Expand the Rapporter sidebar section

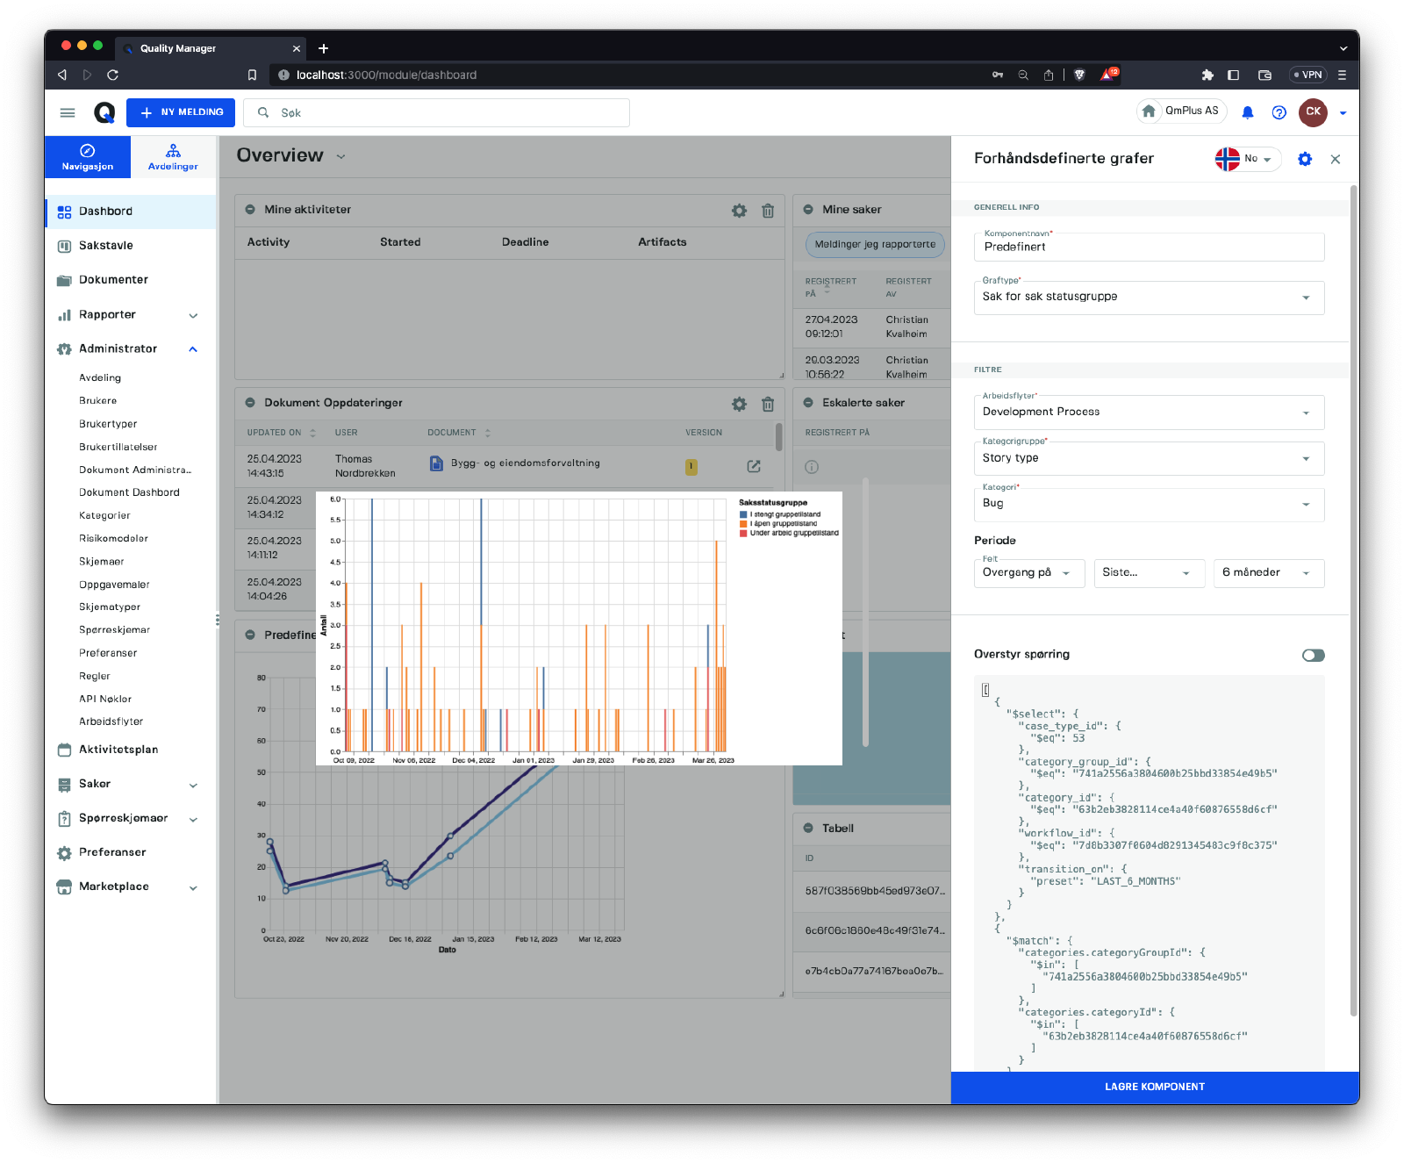pos(193,315)
